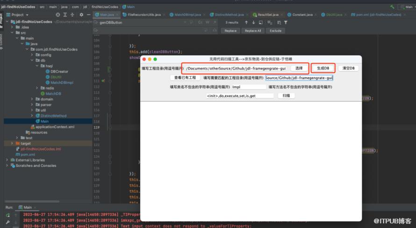Toggle whole words W option in search
This screenshot has height=228, width=416.
point(208,22)
